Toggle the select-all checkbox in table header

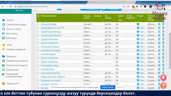pos(38,16)
